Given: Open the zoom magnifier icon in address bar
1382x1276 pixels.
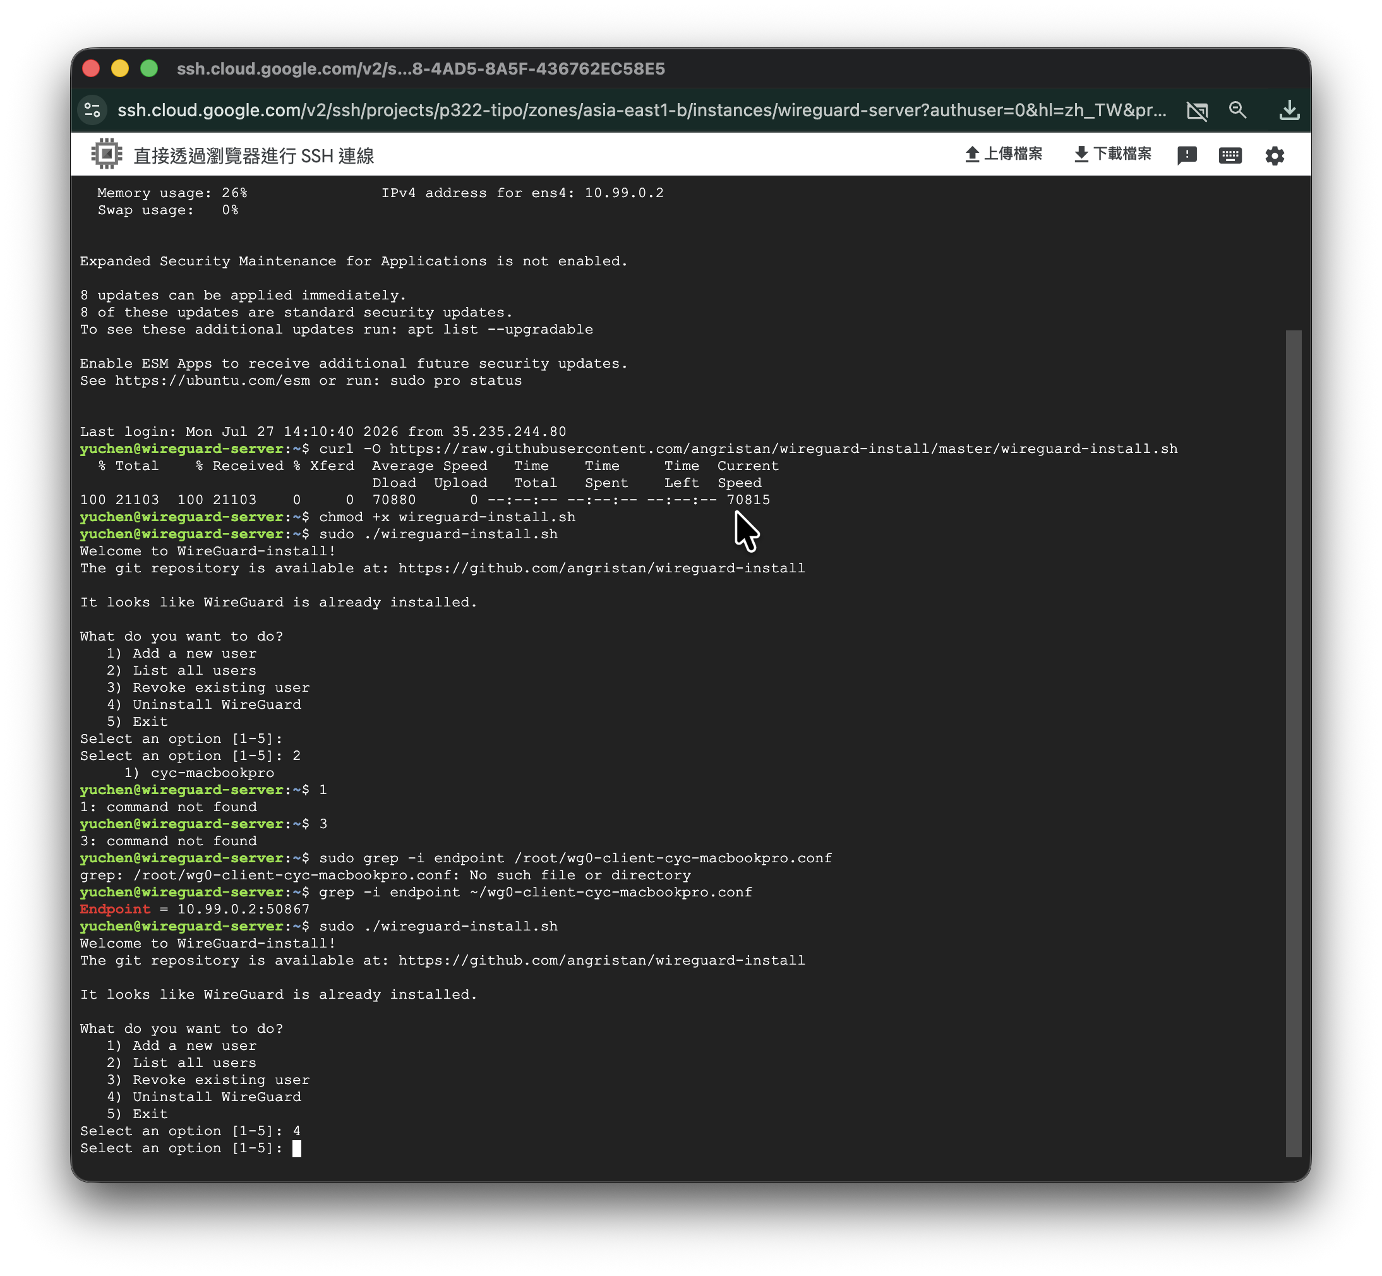Looking at the screenshot, I should click(1238, 111).
